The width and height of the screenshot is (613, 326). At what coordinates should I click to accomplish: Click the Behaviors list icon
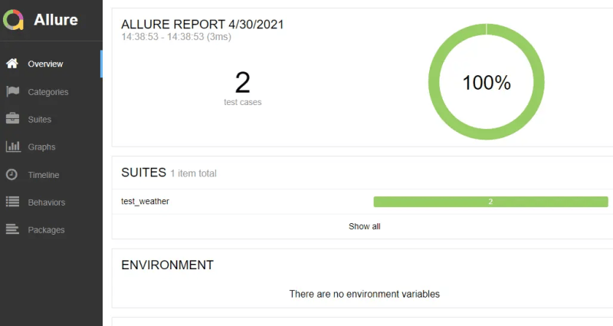[x=12, y=203]
